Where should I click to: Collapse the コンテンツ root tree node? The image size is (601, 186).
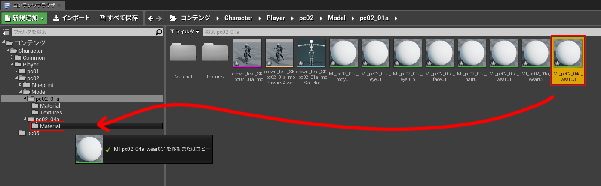(x=4, y=43)
